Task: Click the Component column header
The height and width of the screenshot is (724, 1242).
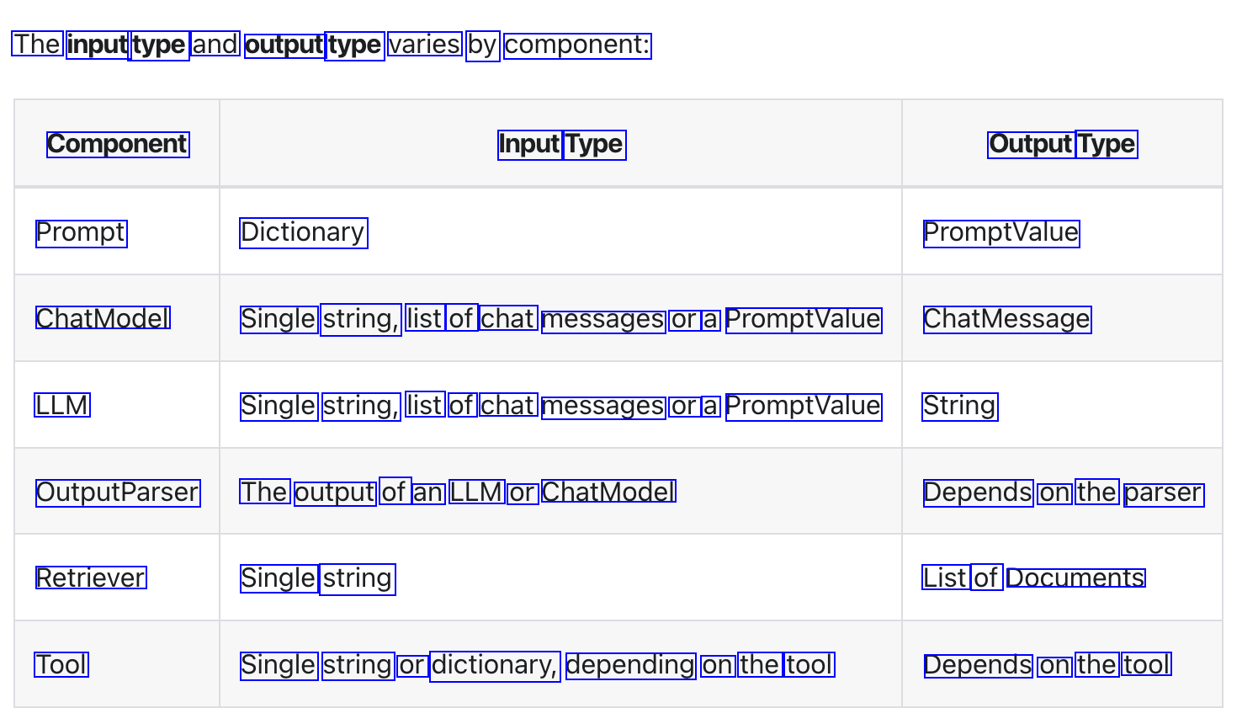Action: pos(118,144)
